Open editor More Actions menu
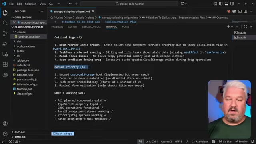Image resolution: width=256 pixels, height=144 pixels. (x=251, y=11)
